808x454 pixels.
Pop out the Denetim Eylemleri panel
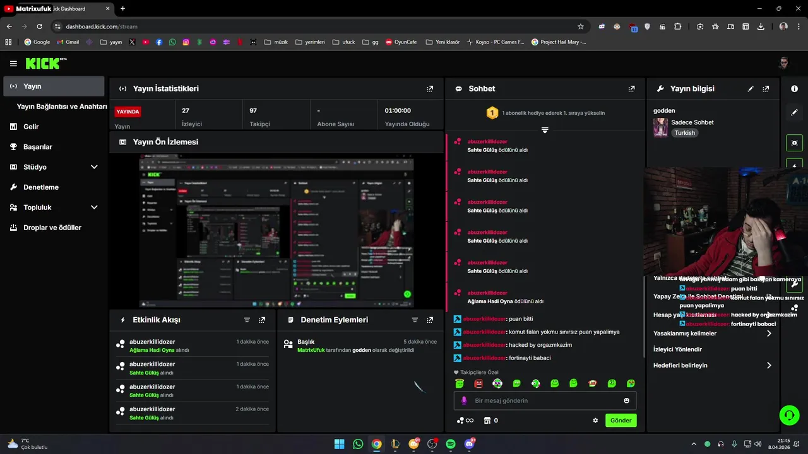pos(430,320)
